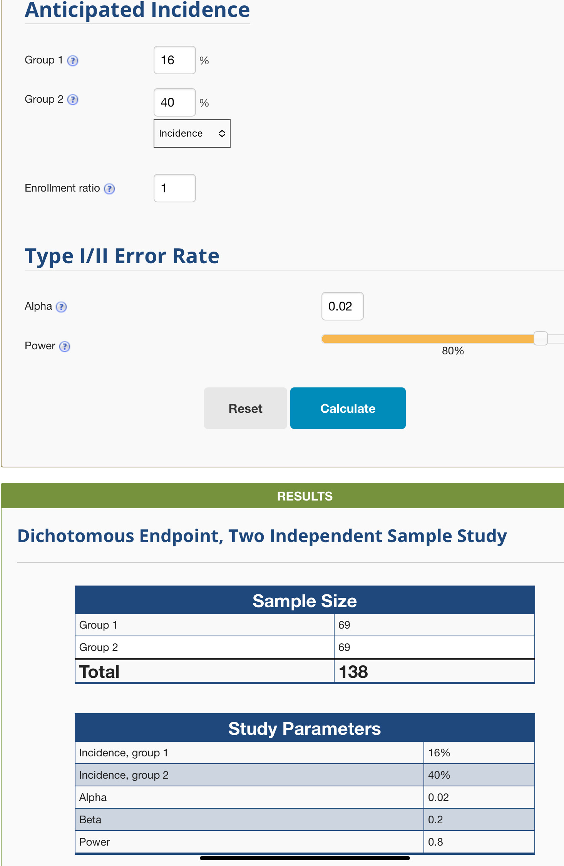Click the Group 1 help icon

[x=73, y=61]
